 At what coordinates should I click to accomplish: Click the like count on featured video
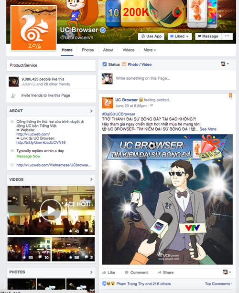click(75, 231)
